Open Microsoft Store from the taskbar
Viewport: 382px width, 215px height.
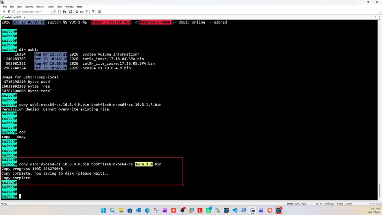click(130, 210)
